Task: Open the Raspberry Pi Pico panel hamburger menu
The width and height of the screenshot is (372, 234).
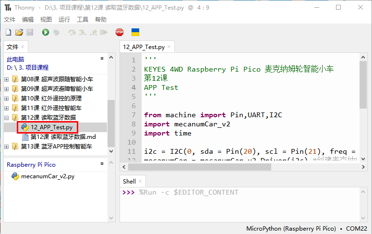Action: coord(102,164)
